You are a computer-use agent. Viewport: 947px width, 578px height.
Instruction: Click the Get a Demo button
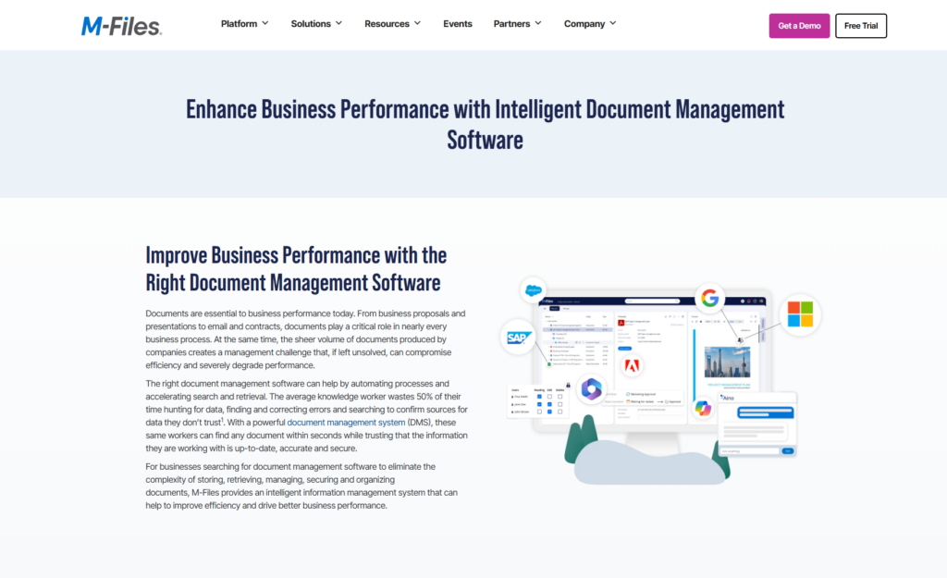tap(799, 26)
